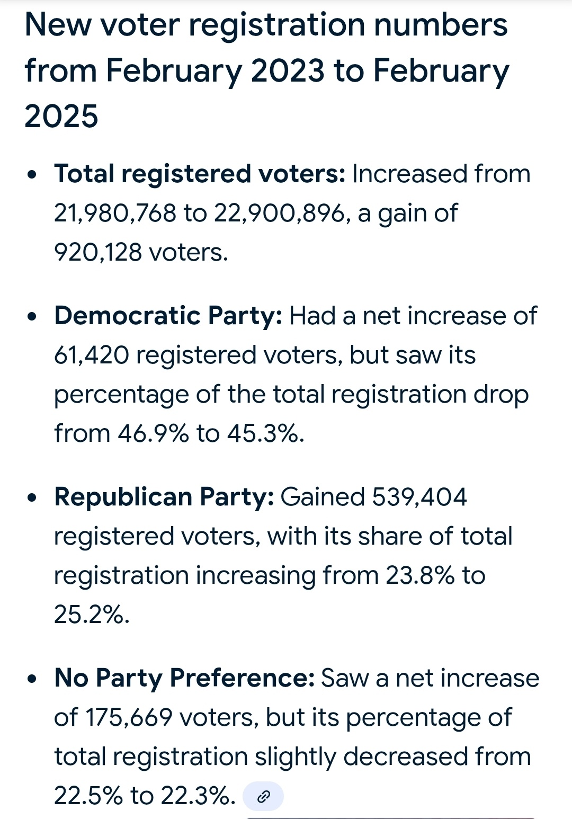Click the "22.5% to 22.3%" text
572x819 pixels.
(144, 796)
